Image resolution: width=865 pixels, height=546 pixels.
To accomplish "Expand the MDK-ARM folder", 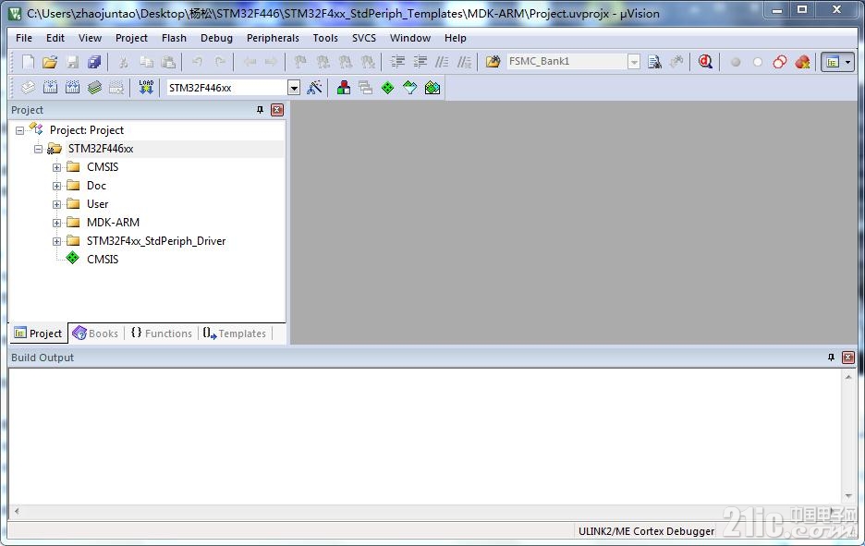I will (x=56, y=223).
